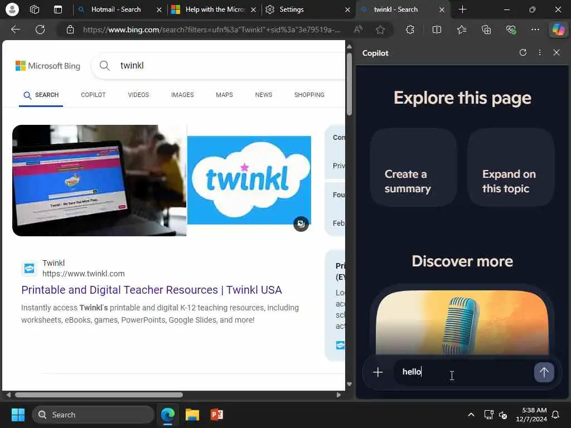Open Edge Settings and more menu
This screenshot has width=571, height=428.
[535, 30]
